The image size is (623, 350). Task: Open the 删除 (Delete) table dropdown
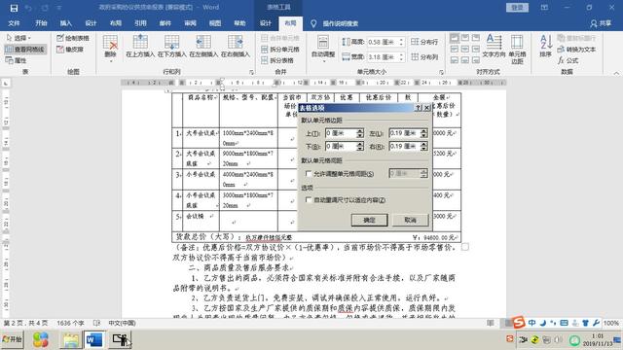coord(110,49)
